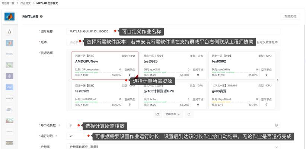Click the queue text que0925 on test0925
The height and width of the screenshot is (149, 306).
coord(155,69)
